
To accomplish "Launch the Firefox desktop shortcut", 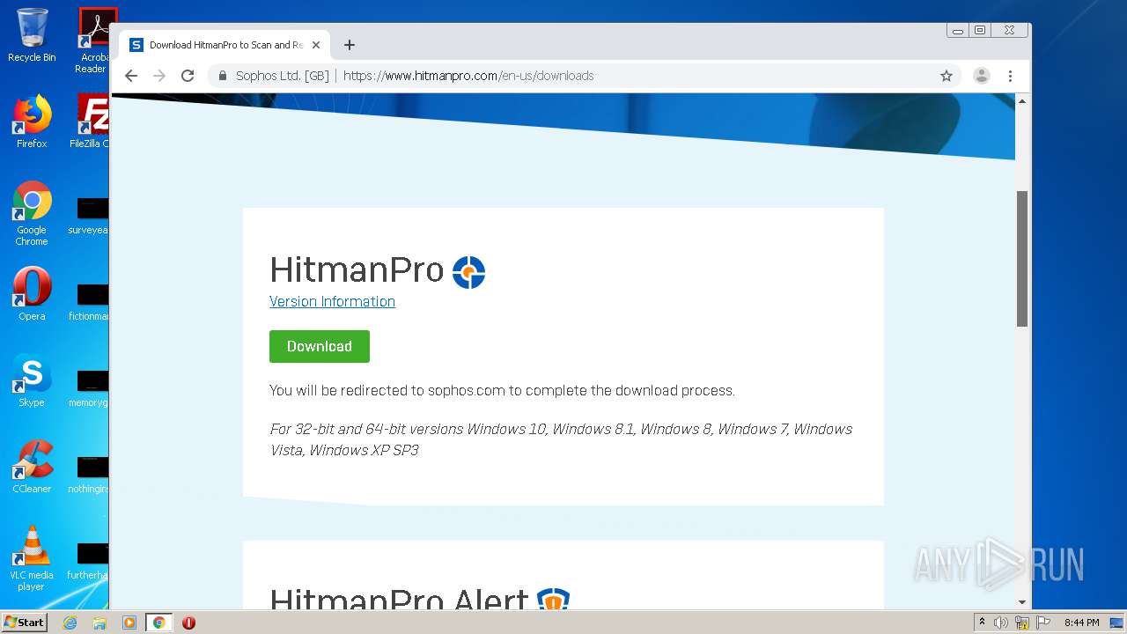I will pos(32,122).
